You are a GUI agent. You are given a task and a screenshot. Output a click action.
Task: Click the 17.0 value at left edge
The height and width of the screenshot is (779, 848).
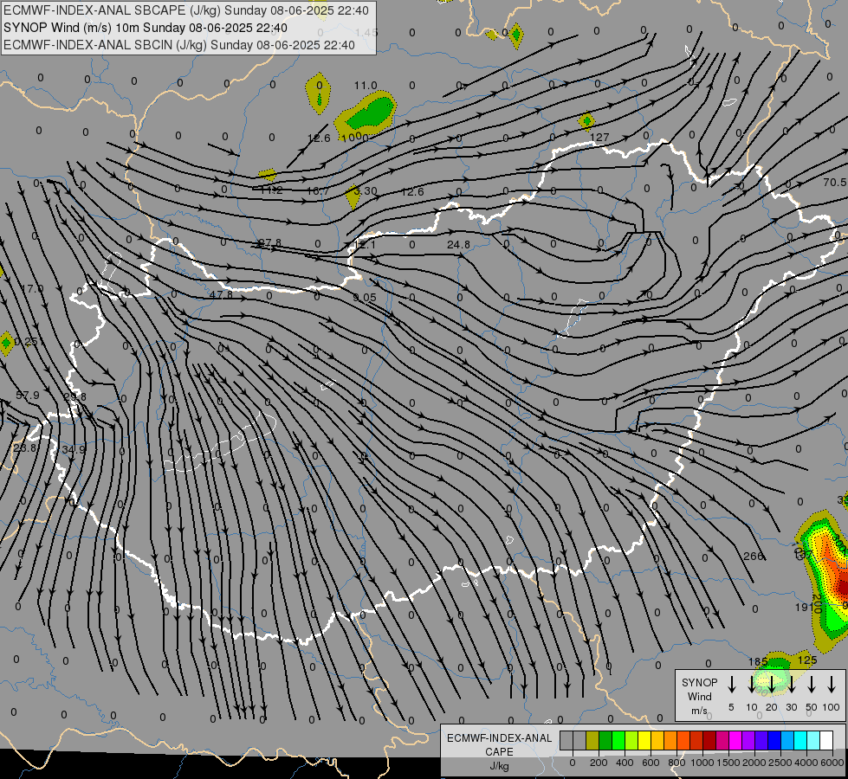click(32, 289)
